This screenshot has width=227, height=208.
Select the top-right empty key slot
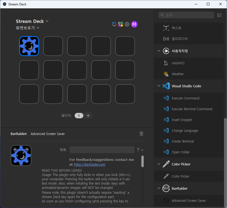coord(125,46)
